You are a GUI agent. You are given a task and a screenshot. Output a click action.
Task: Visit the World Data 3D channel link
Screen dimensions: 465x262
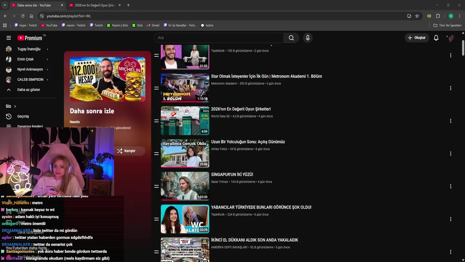pyautogui.click(x=221, y=116)
